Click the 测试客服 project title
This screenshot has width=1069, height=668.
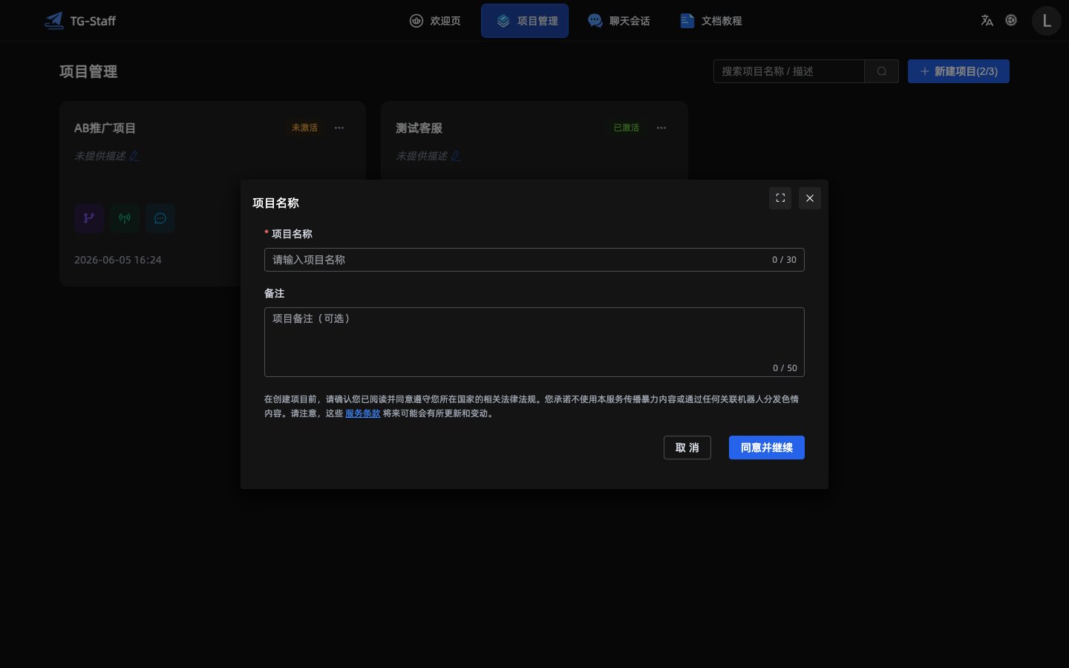(x=419, y=128)
